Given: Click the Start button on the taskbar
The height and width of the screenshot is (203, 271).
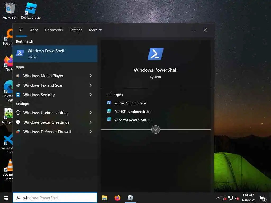Looking at the screenshot, I should [6, 198].
